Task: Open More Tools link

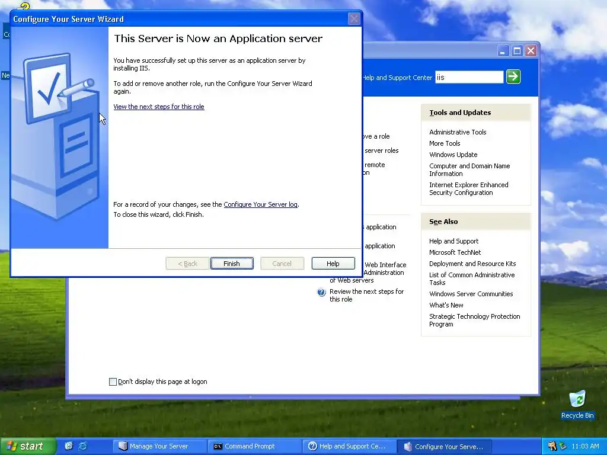Action: [445, 143]
